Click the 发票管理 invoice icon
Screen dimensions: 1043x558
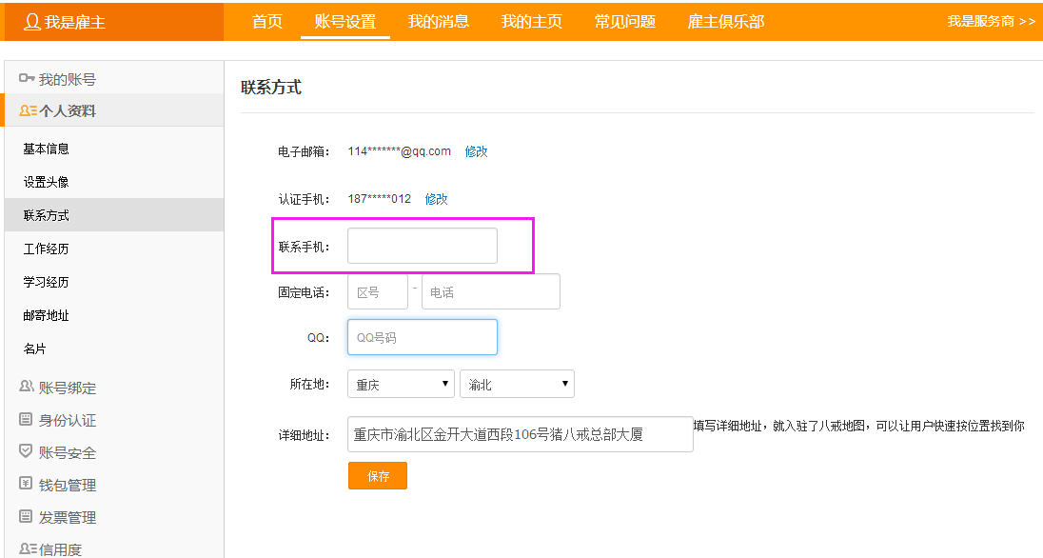click(x=26, y=516)
